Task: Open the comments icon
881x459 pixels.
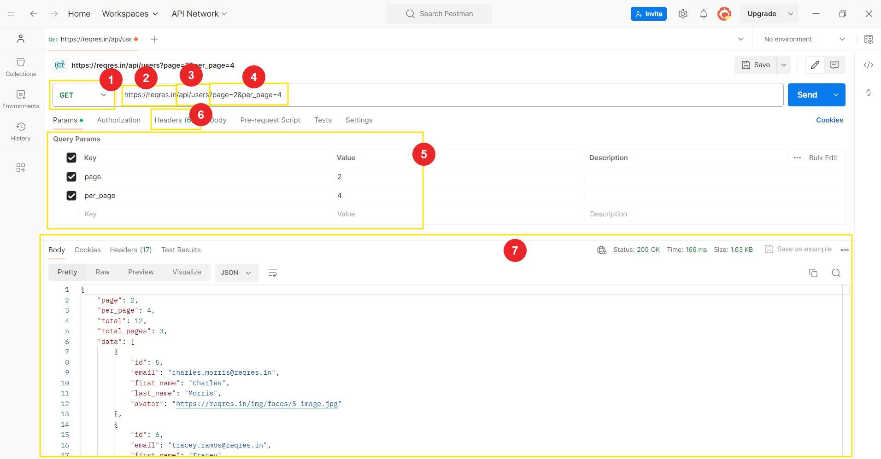Action: coord(834,65)
